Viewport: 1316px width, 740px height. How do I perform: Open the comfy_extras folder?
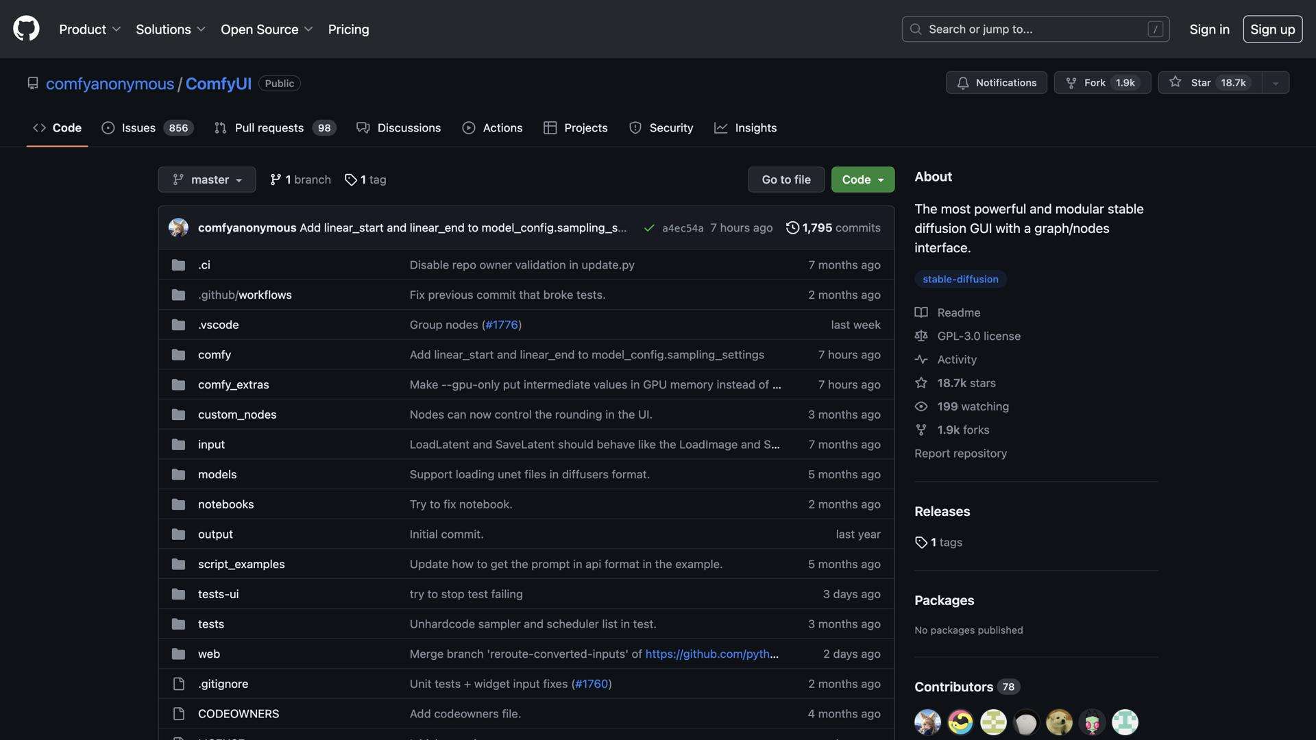pyautogui.click(x=233, y=384)
